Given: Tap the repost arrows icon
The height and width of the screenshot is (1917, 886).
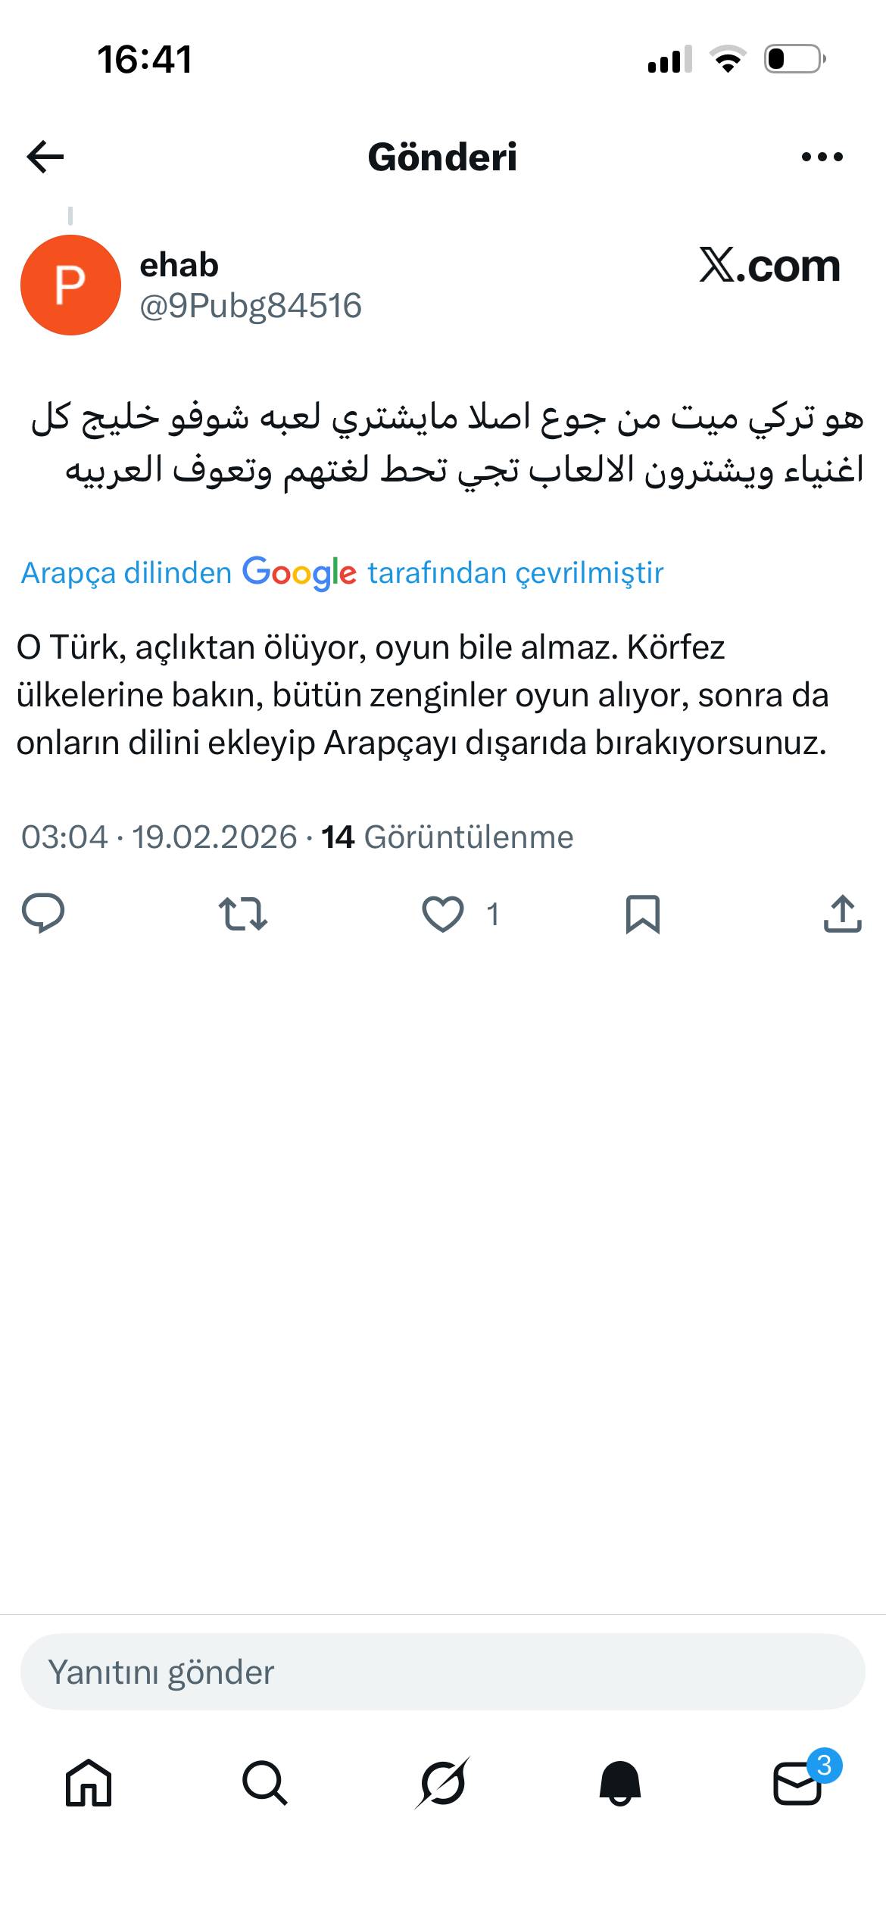Looking at the screenshot, I should coord(243,914).
